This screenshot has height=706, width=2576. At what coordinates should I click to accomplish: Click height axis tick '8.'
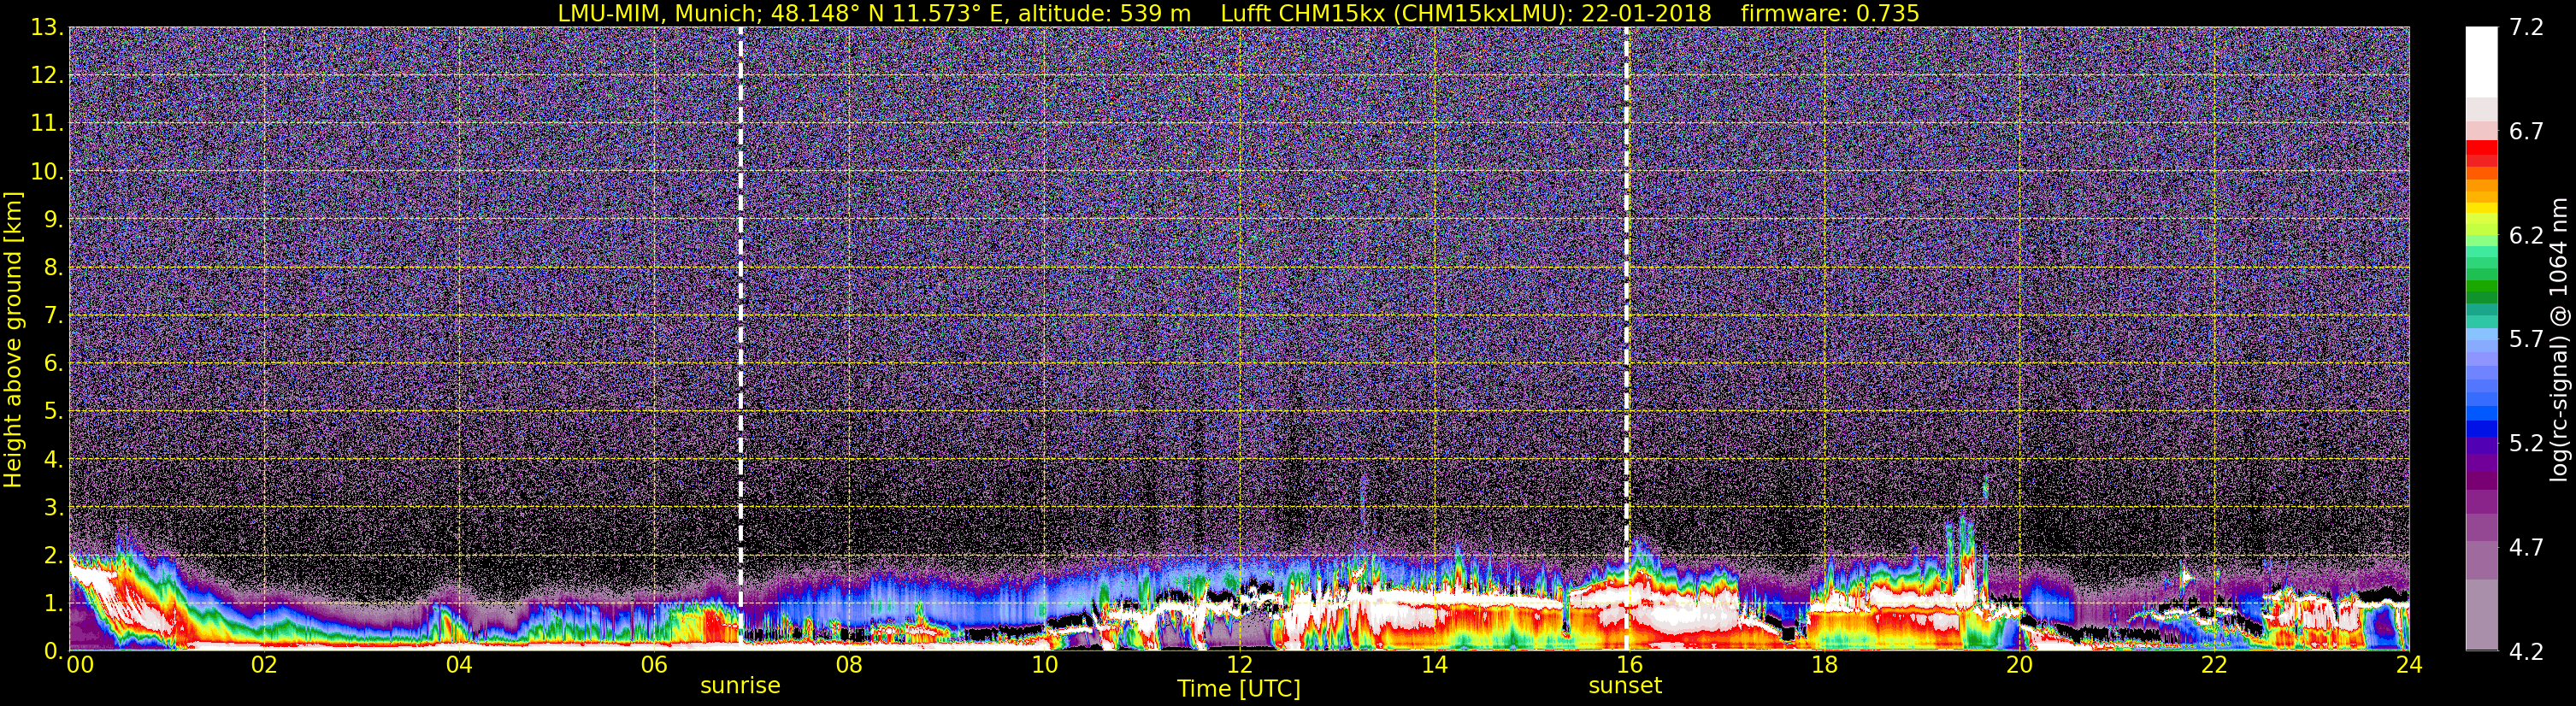click(53, 267)
